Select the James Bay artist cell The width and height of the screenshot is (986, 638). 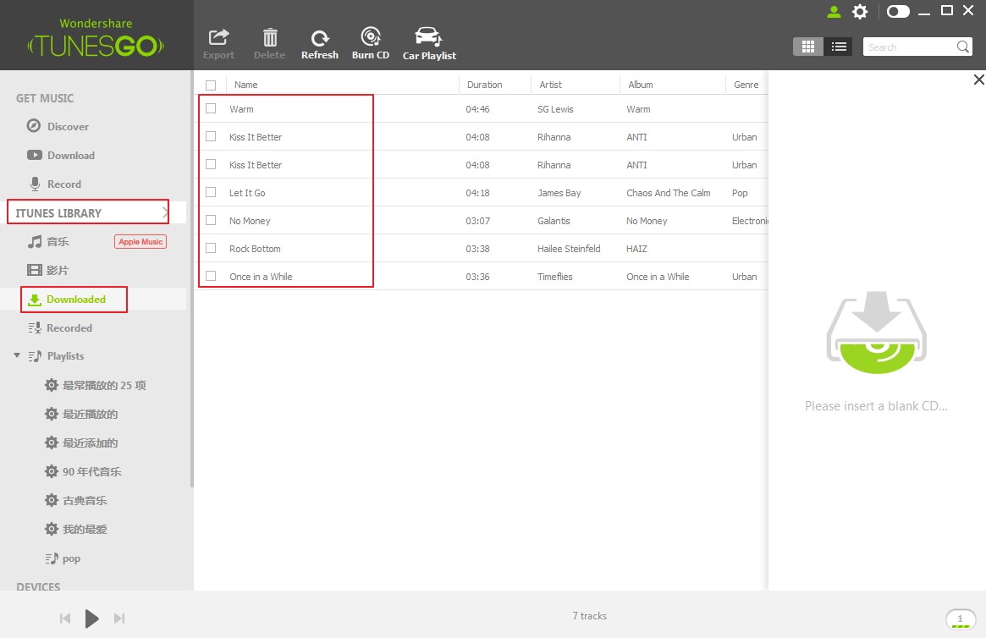[x=559, y=193]
